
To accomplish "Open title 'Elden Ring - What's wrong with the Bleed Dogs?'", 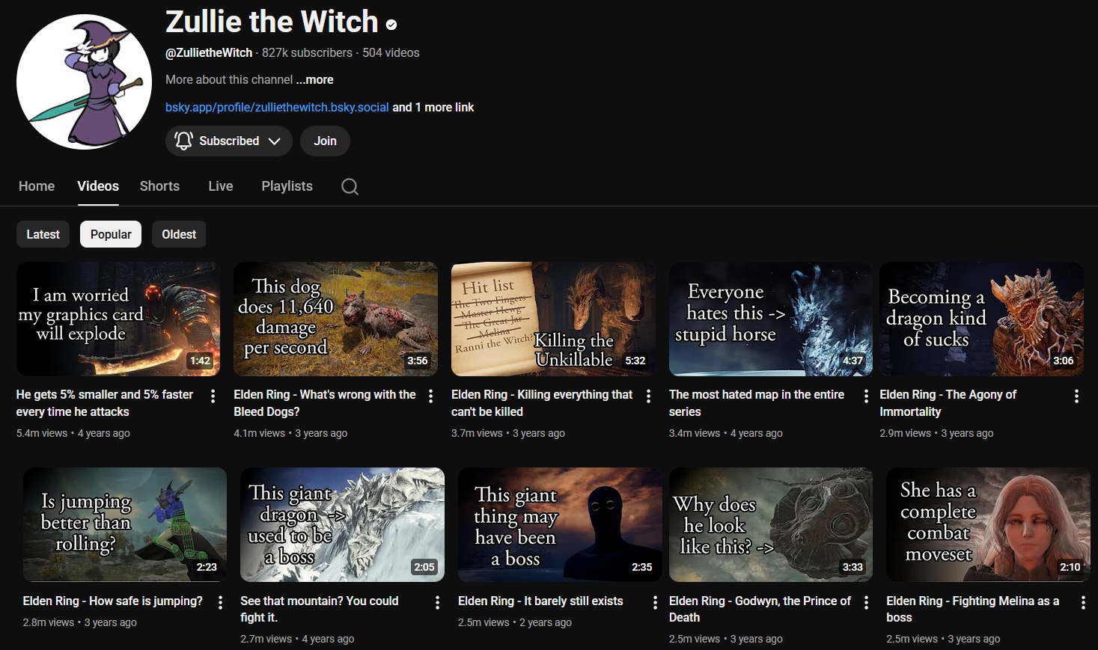I will [x=325, y=403].
